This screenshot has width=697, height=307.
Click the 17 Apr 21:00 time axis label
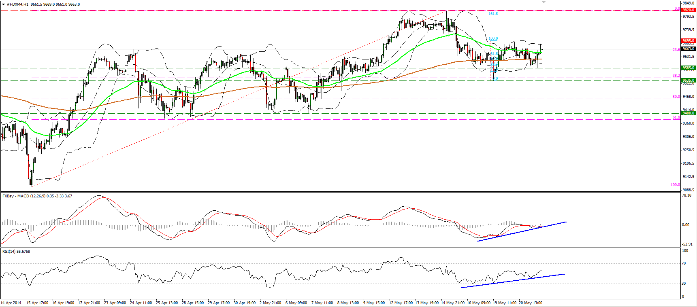89,303
